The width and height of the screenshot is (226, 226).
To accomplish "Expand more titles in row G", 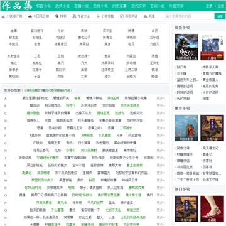I will pyautogui.click(x=161, y=143).
